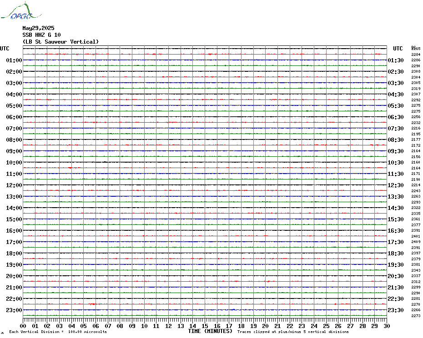Click the 23:00 hour label

14,310
